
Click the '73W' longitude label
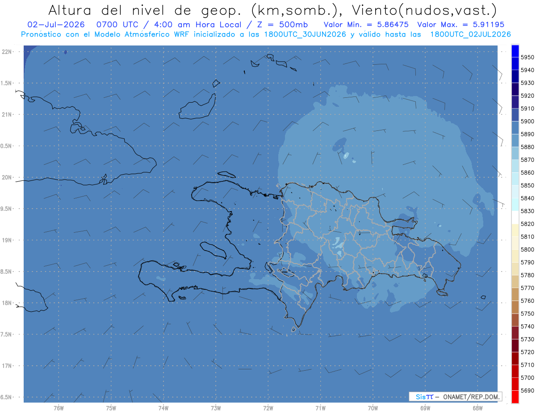216,408
